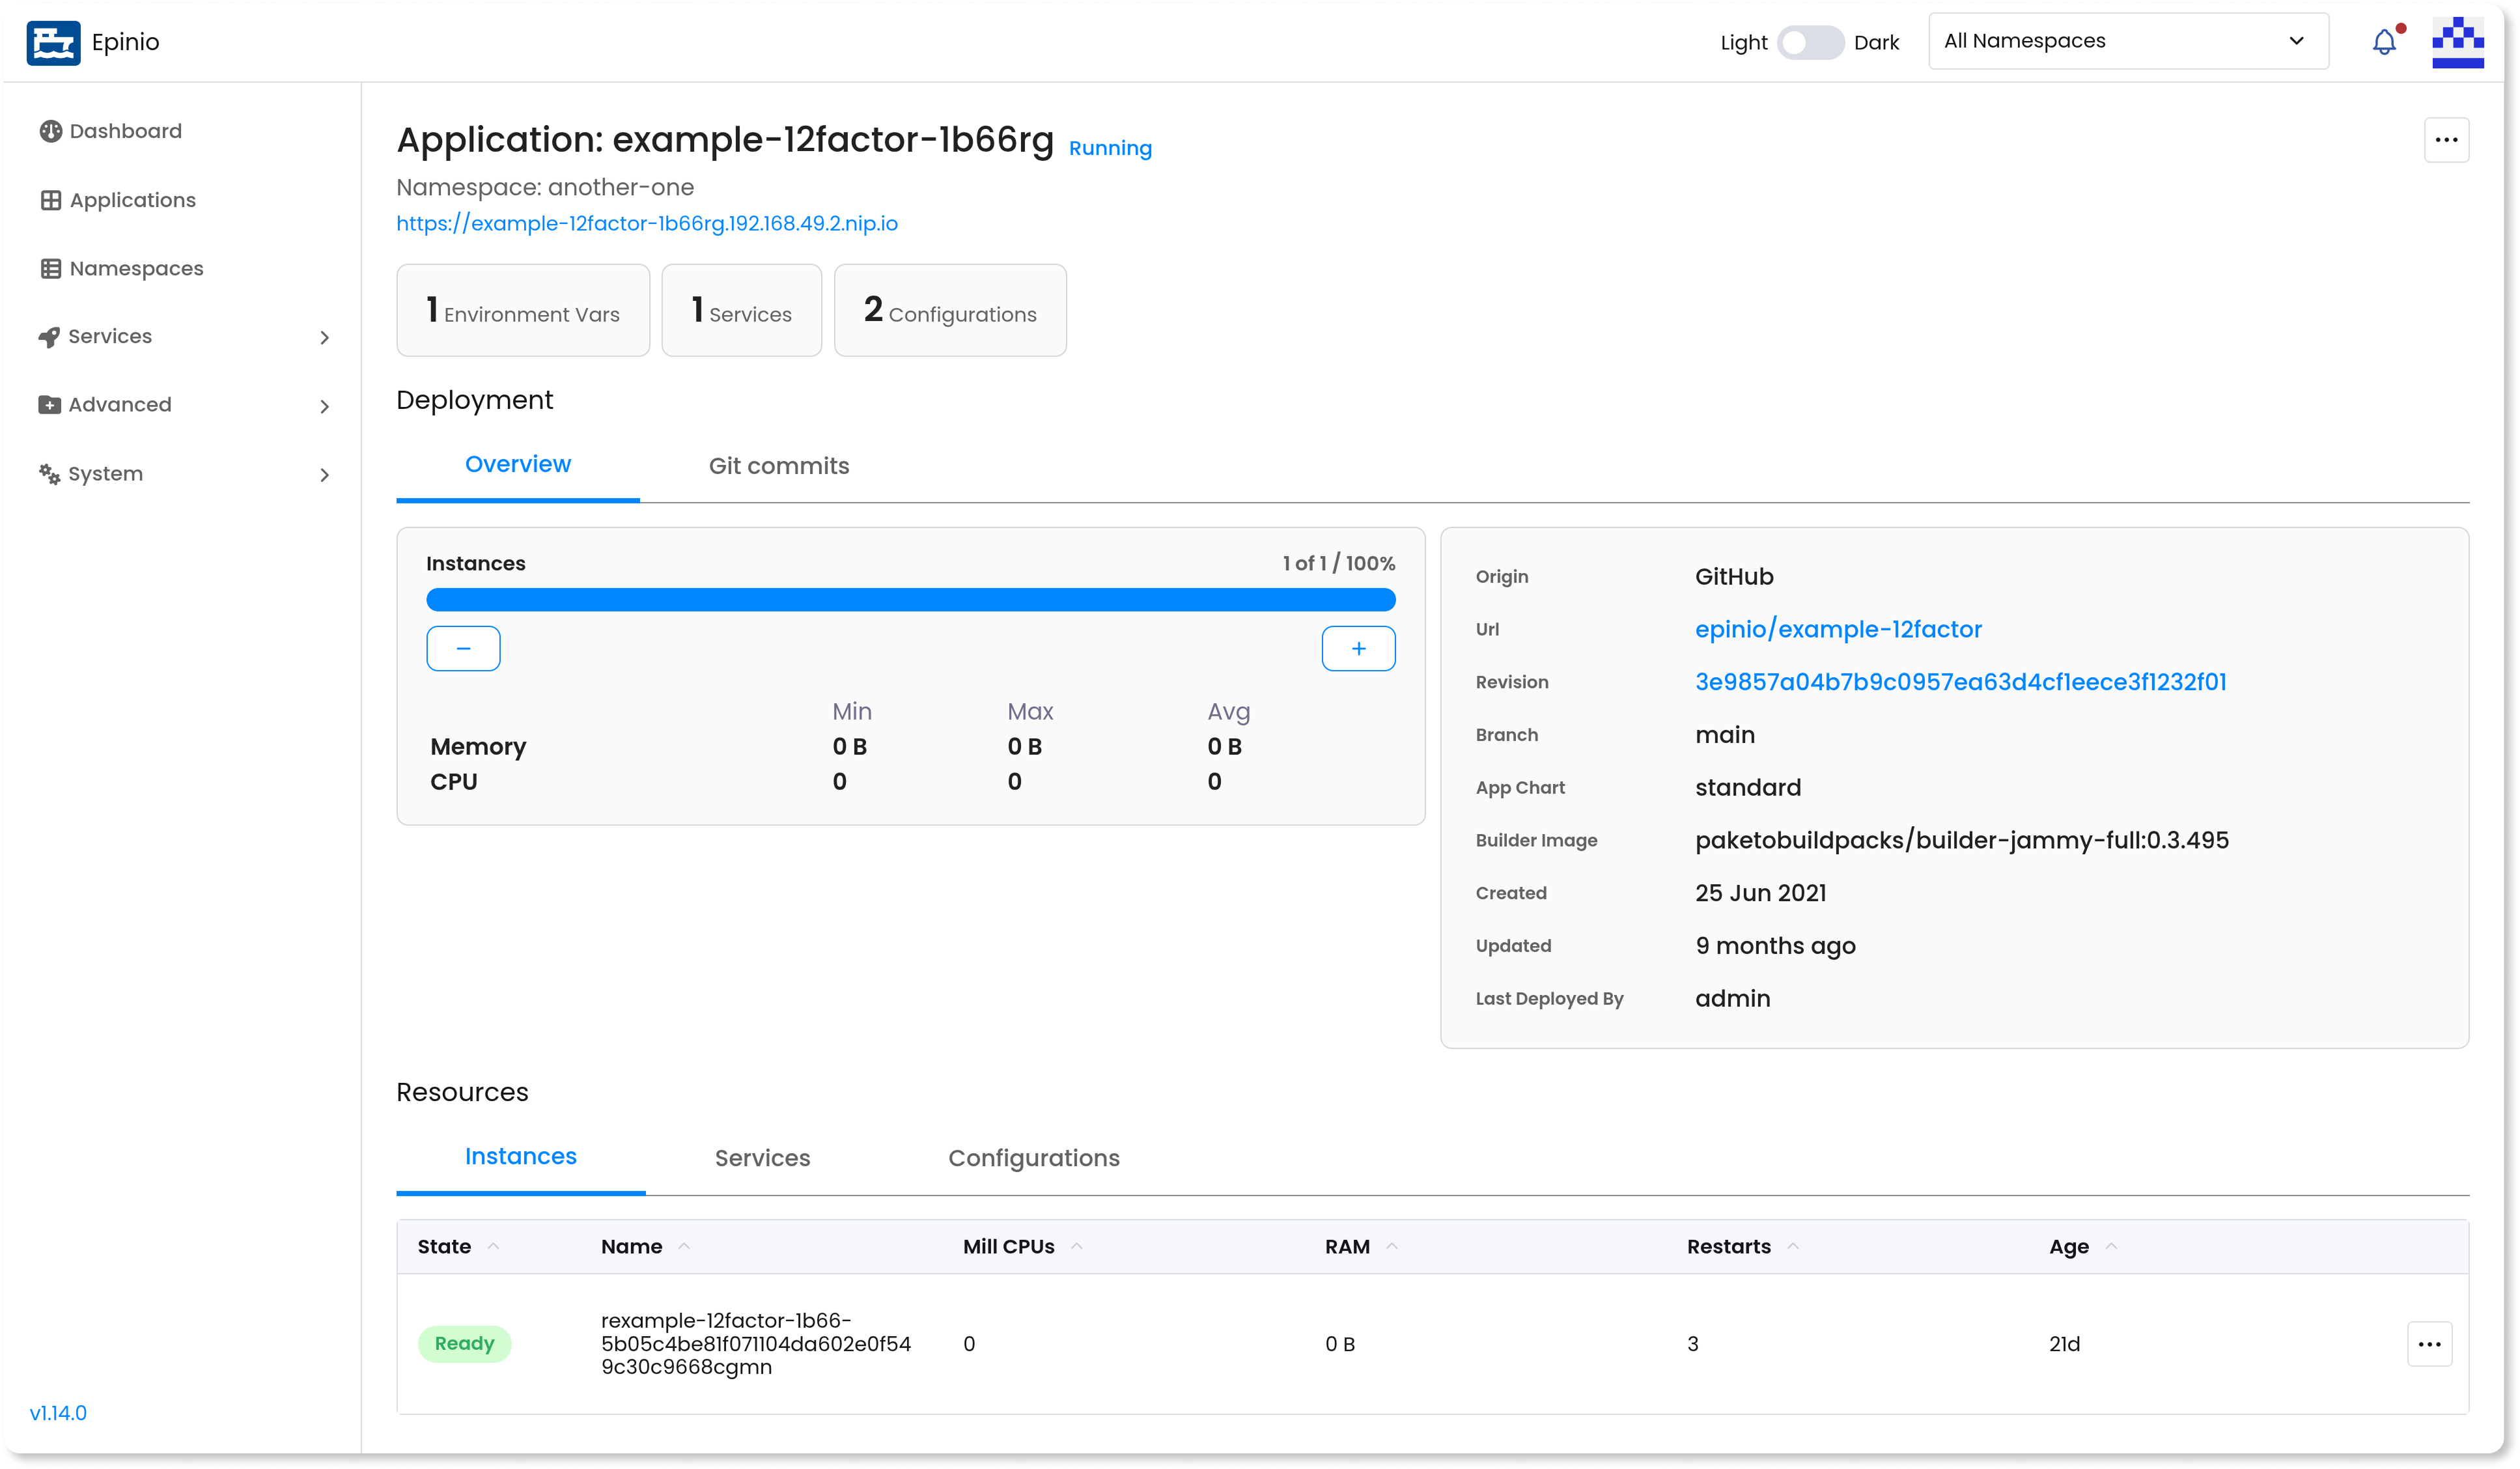
Task: Open the application URL link
Action: tap(647, 223)
